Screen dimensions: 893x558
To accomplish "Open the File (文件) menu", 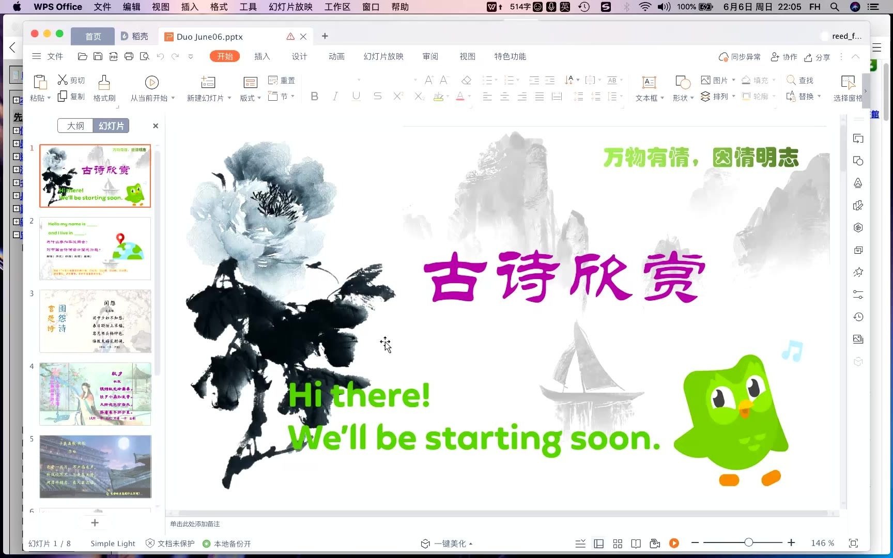I will click(48, 56).
